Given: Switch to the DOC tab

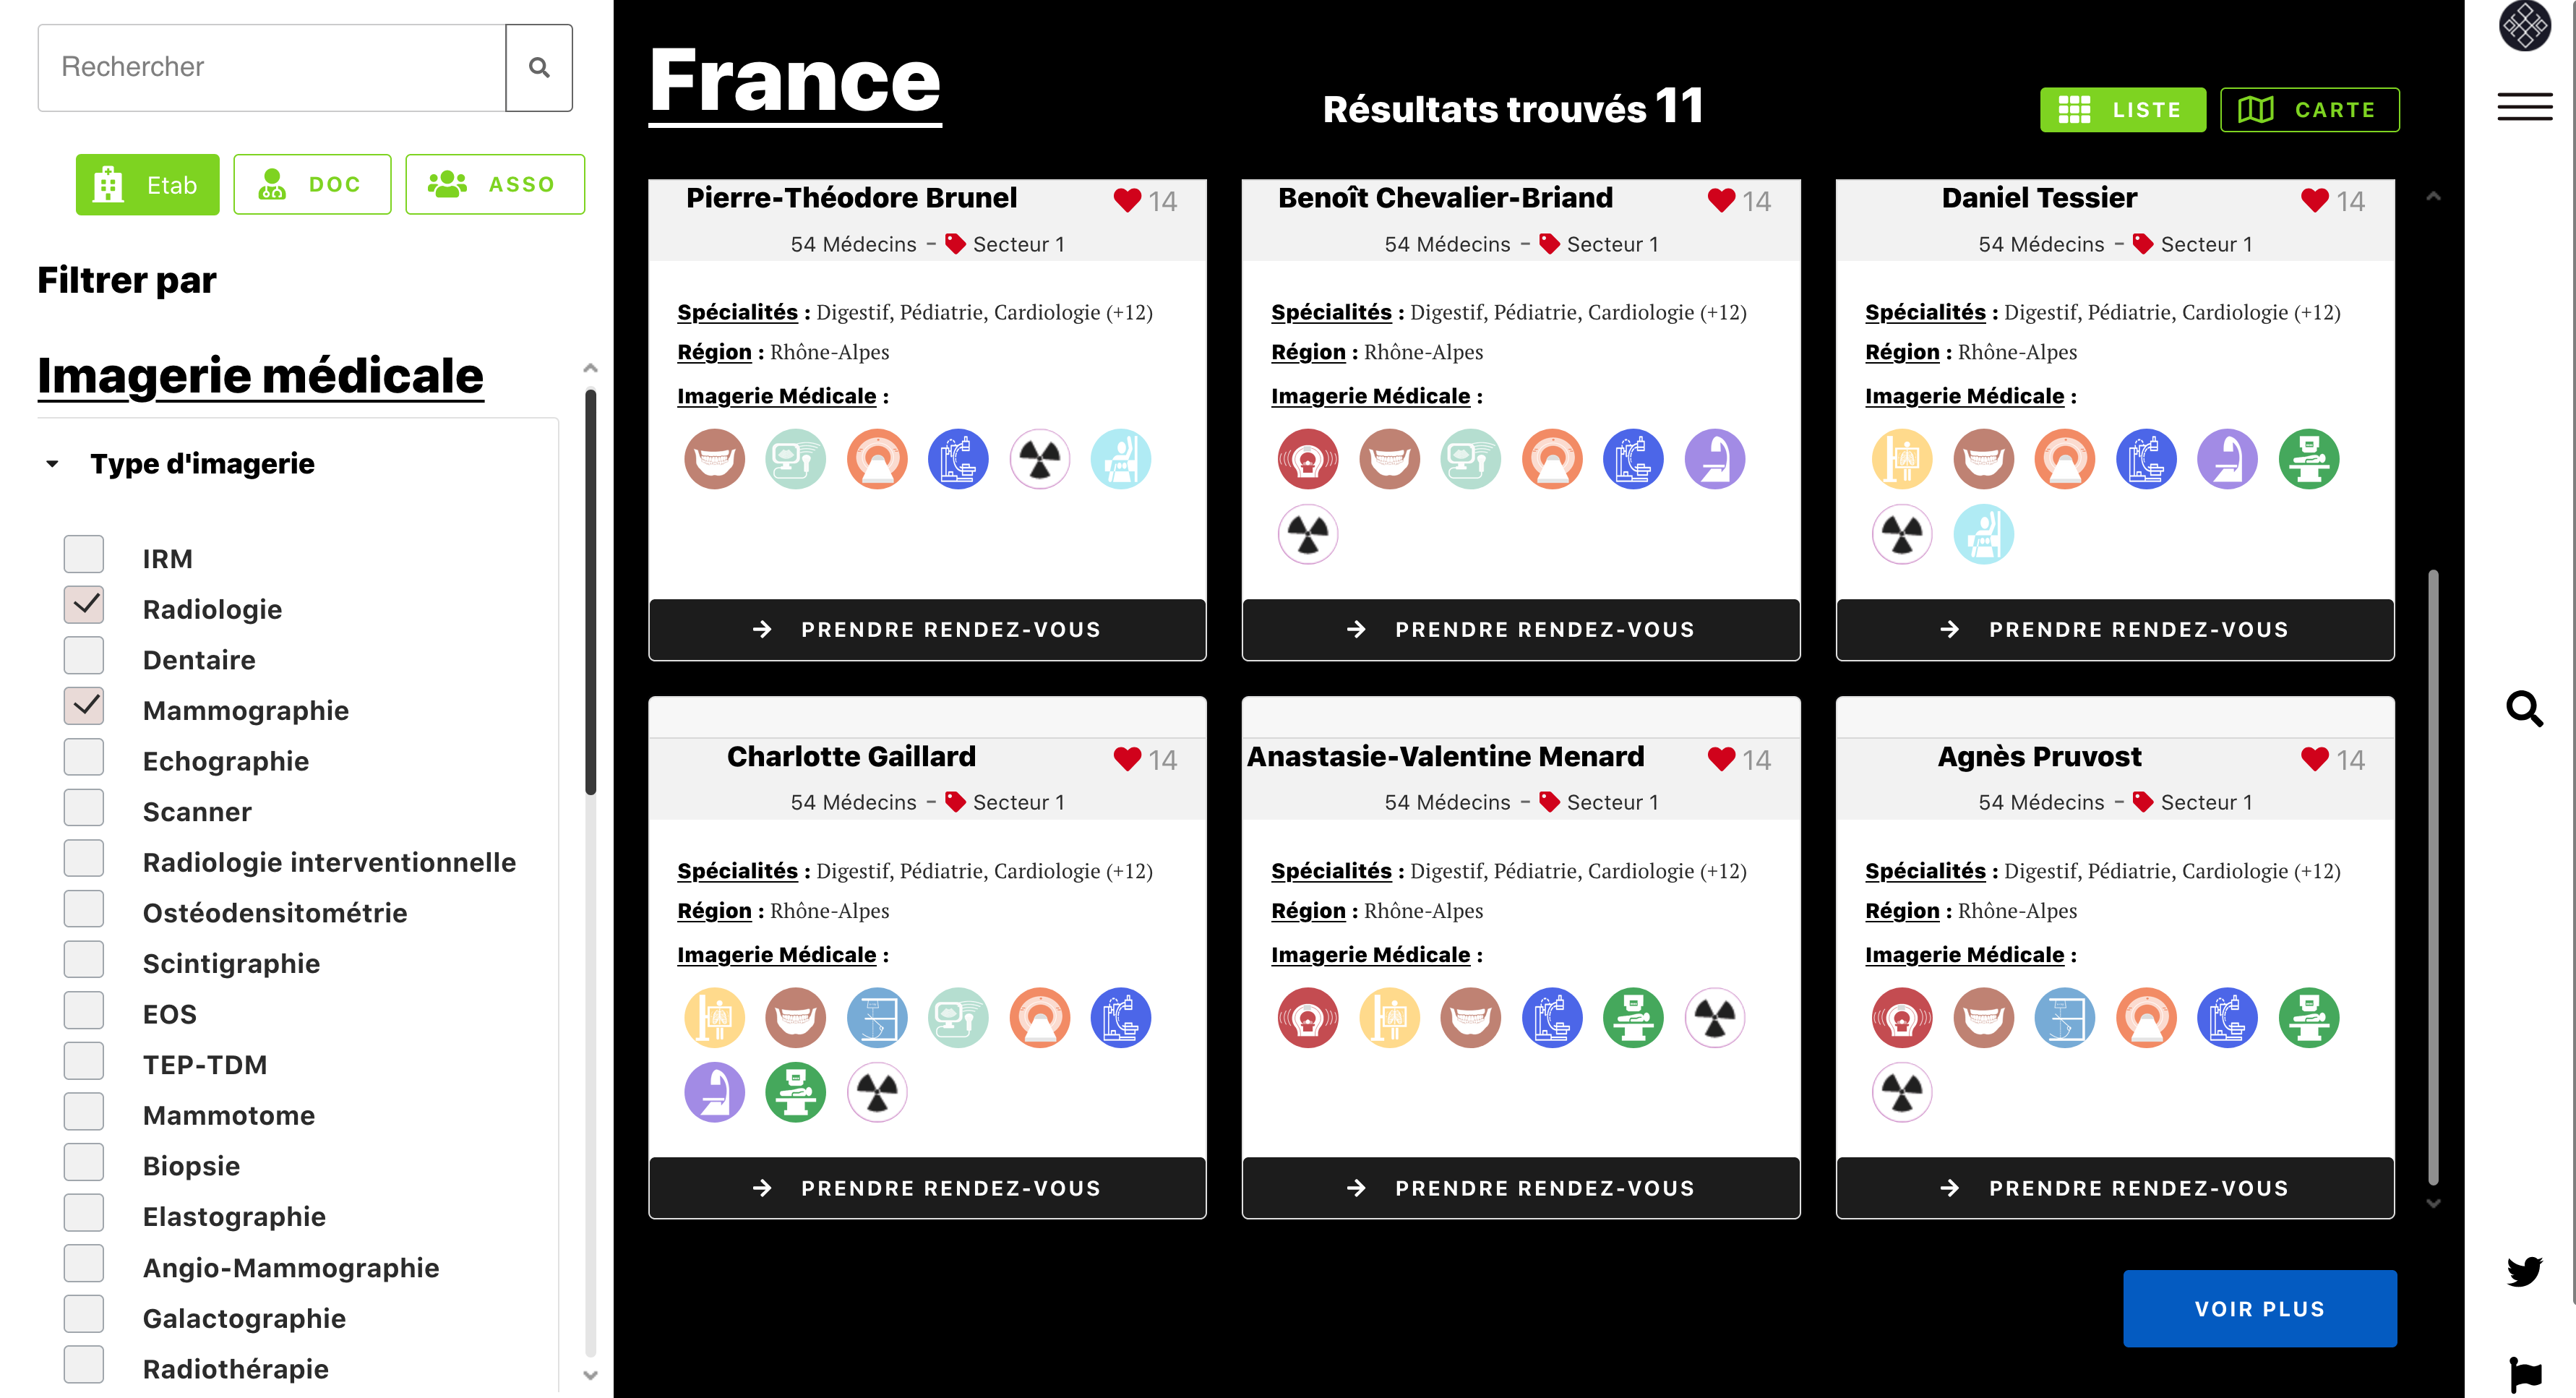Looking at the screenshot, I should (312, 184).
